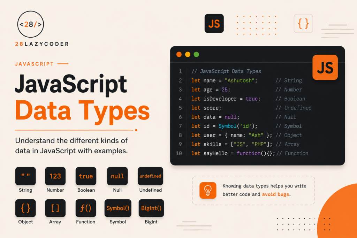Click the Undefined label under its tile

[x=151, y=190]
